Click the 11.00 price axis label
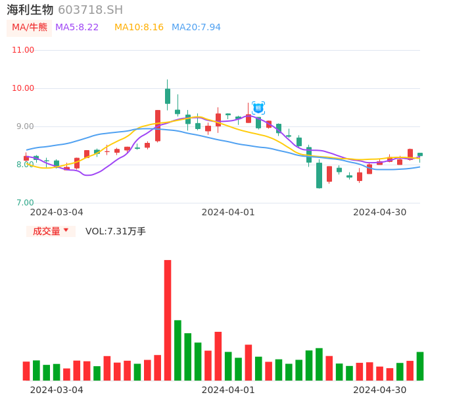Viewport: 451px width, 399px height. coord(23,50)
